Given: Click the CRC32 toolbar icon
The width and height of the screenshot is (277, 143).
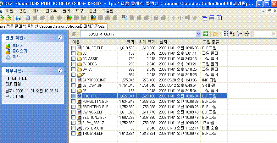Looking at the screenshot, I should pyautogui.click(x=195, y=18).
